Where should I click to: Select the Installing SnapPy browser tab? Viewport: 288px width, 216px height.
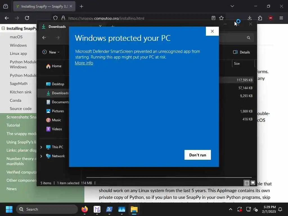coord(44,6)
